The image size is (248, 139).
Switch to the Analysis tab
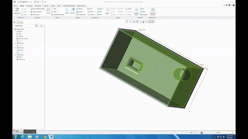[30, 6]
